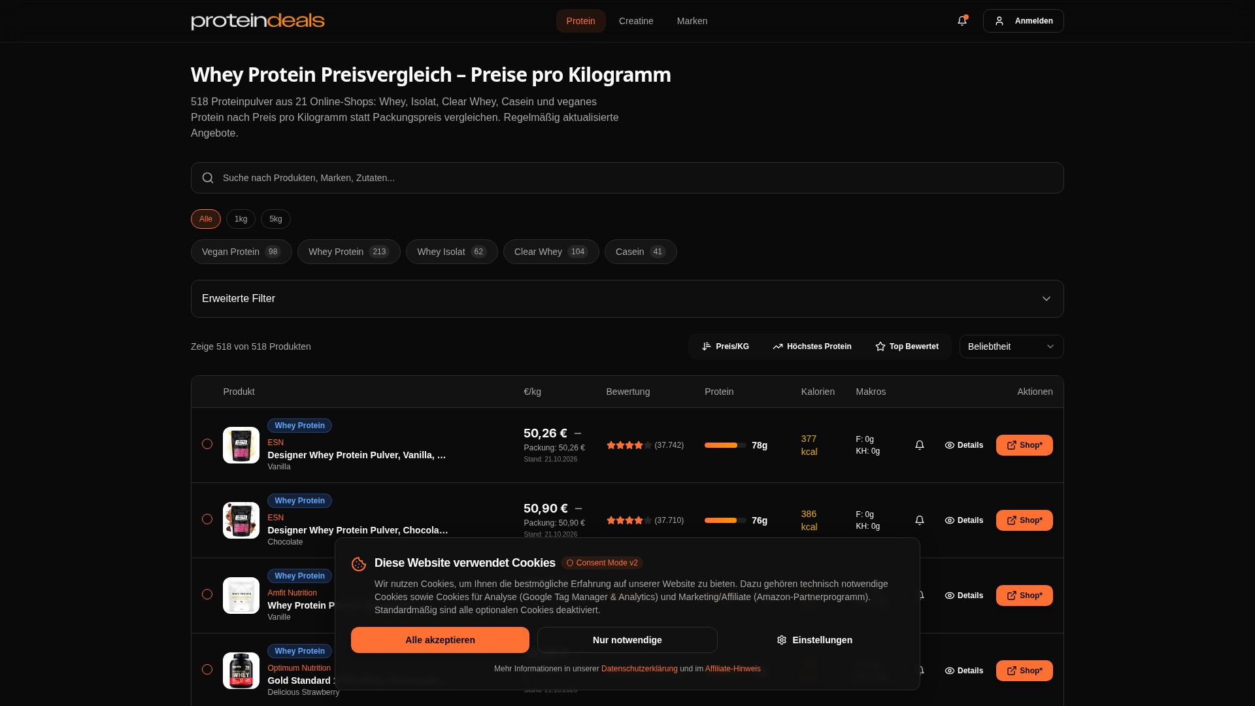Focus the product search field
Image resolution: width=1255 pixels, height=706 pixels.
pyautogui.click(x=627, y=178)
